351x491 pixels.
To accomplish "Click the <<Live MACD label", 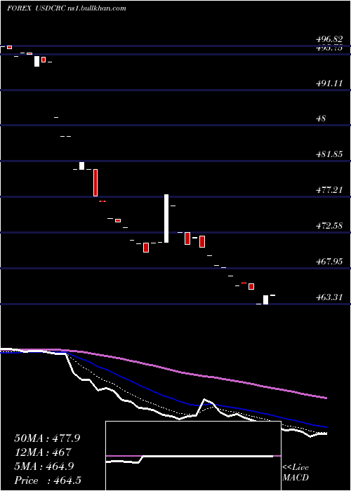I will click(x=296, y=473).
